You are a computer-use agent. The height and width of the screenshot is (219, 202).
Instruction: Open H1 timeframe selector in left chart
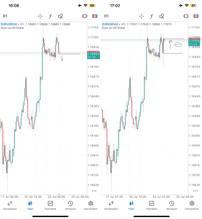click(x=5, y=16)
